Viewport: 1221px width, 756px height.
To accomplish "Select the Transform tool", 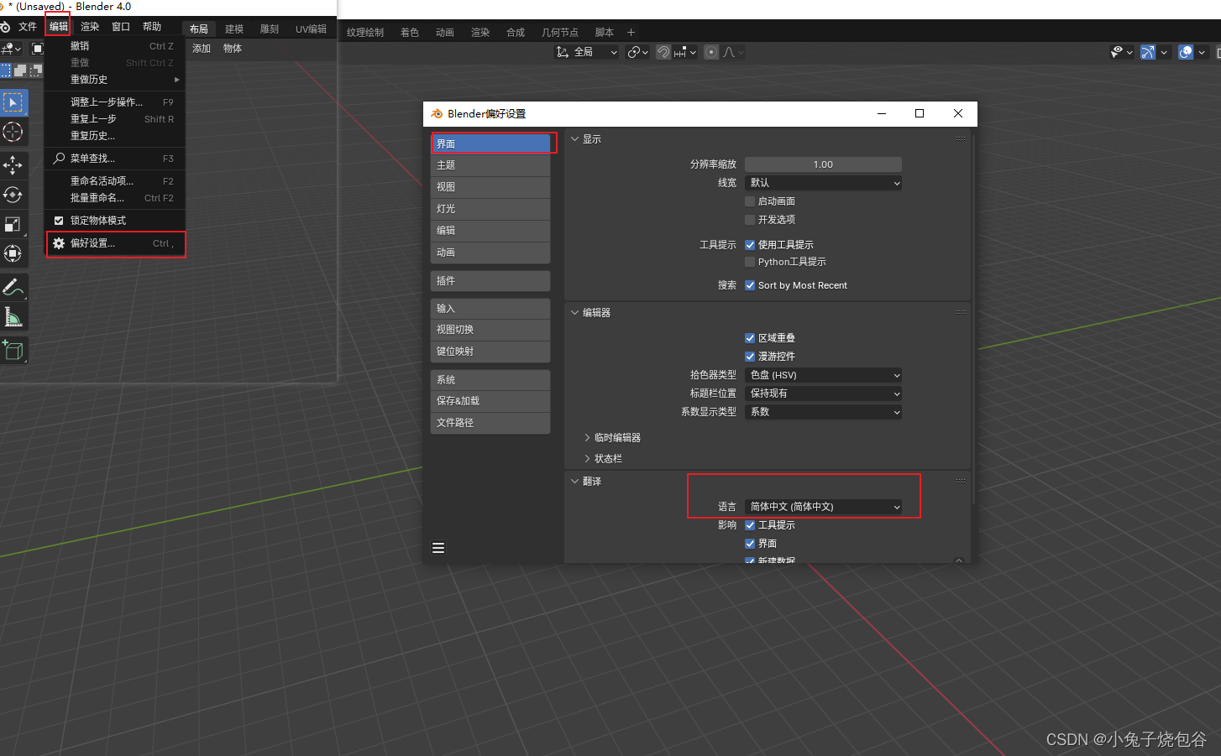I will coord(13,253).
